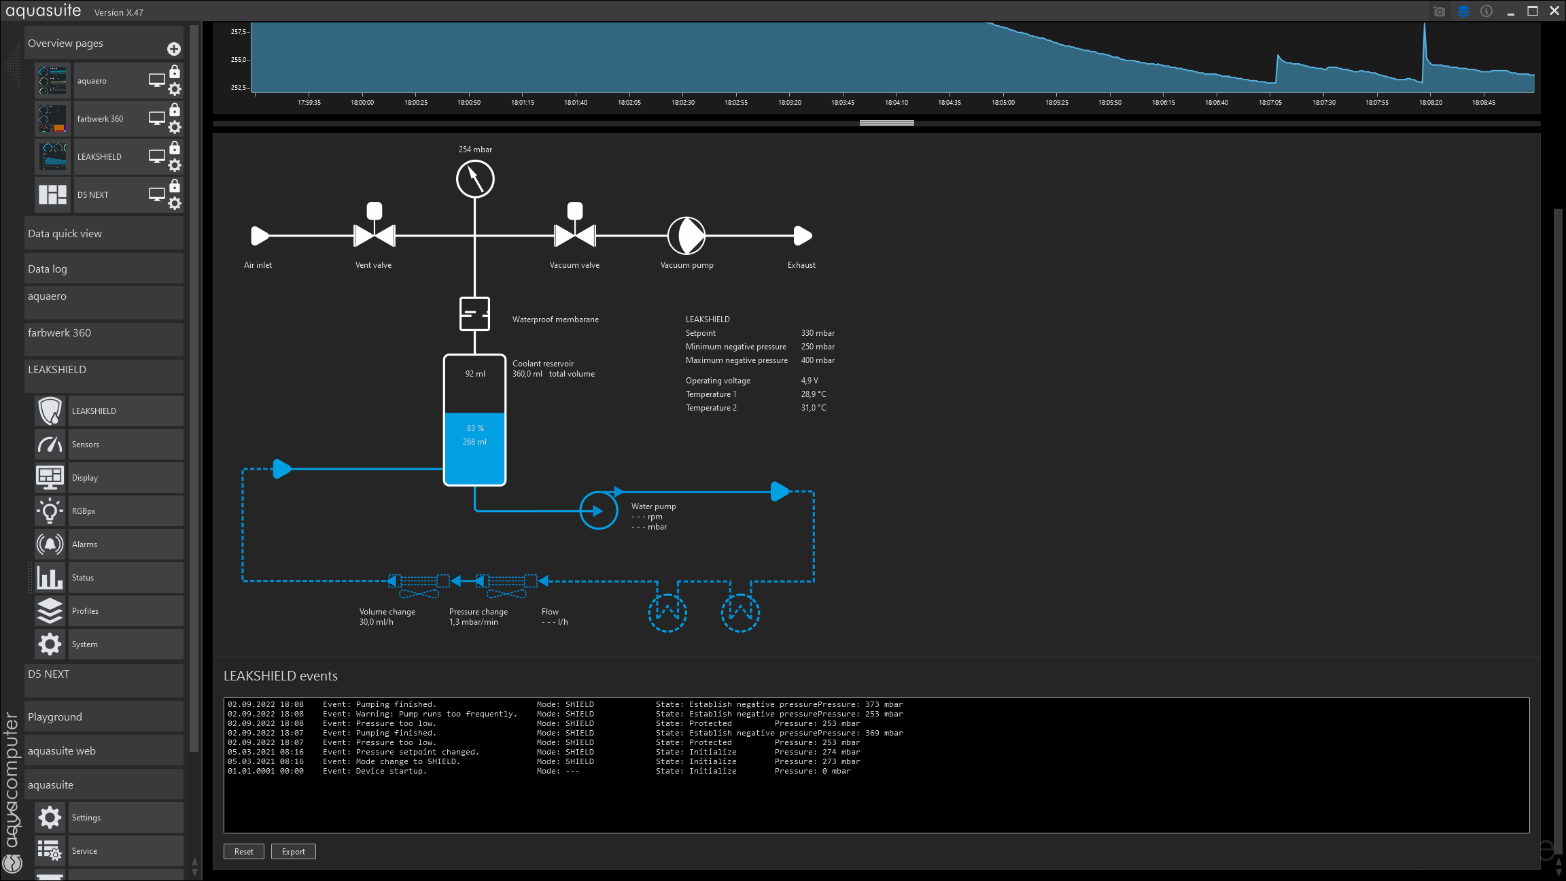The width and height of the screenshot is (1566, 881).
Task: Open the RGBpx lightbulb icon
Action: [50, 511]
